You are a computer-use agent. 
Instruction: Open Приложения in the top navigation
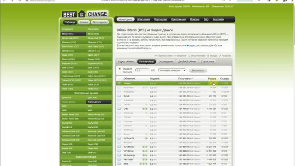click(178, 19)
